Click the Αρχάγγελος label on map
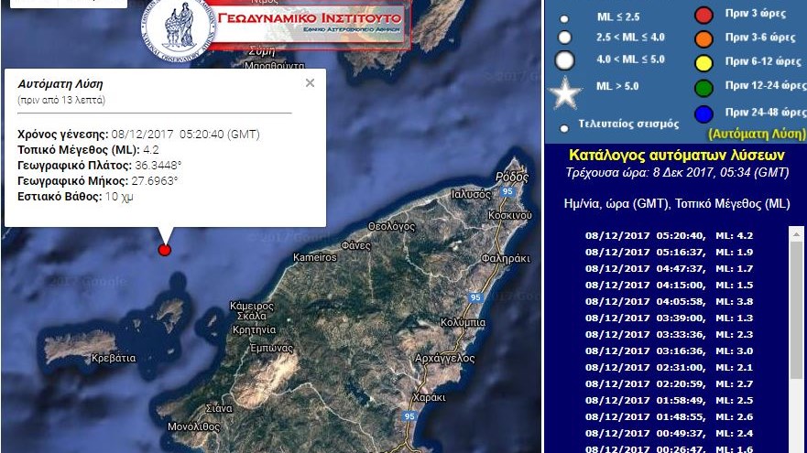Viewport: 807px width, 453px height. pyautogui.click(x=444, y=359)
